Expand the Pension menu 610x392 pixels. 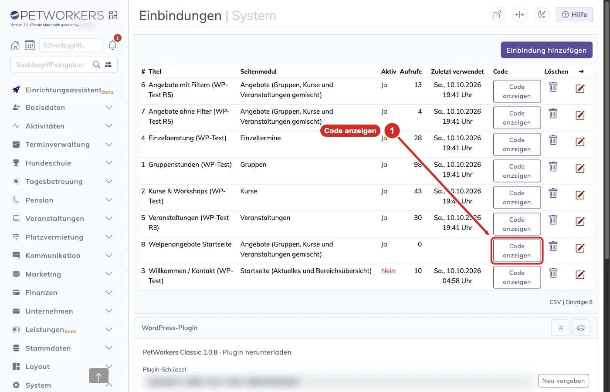click(x=63, y=200)
